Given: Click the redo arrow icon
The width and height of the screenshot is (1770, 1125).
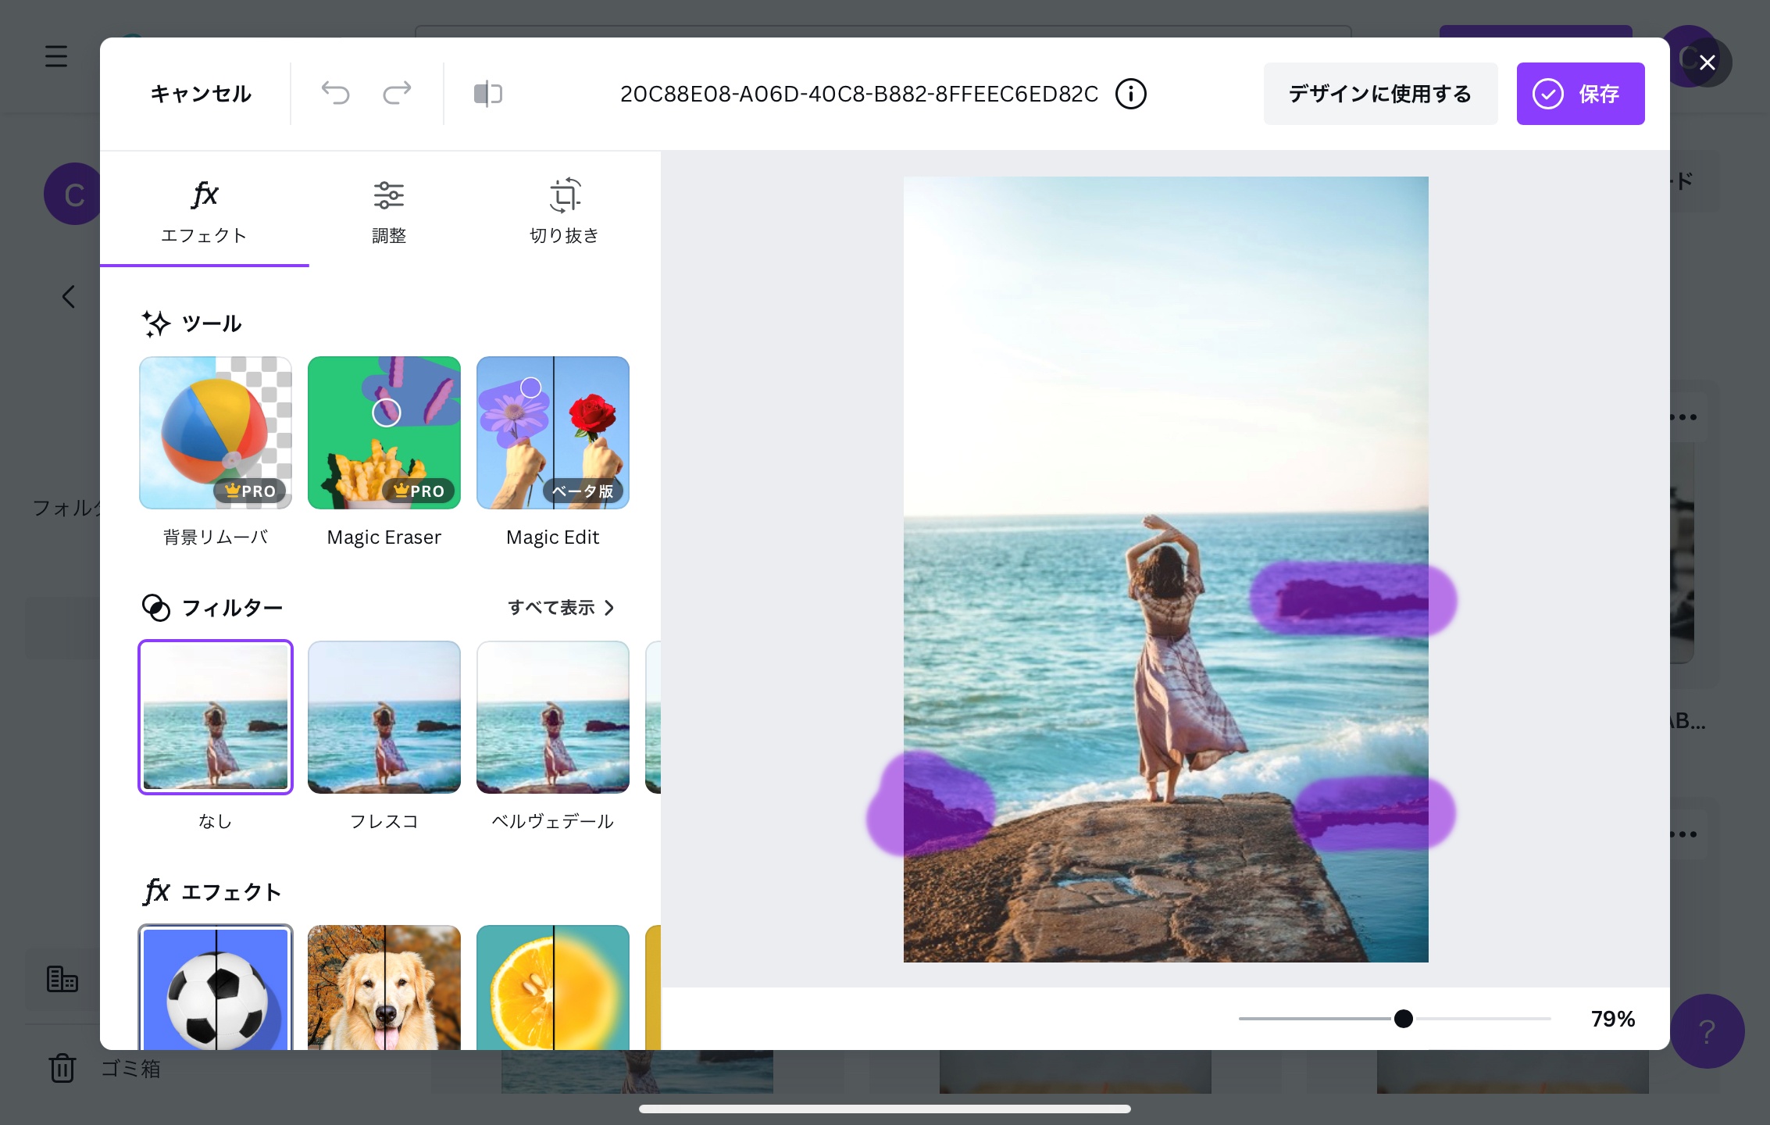Looking at the screenshot, I should pos(397,93).
